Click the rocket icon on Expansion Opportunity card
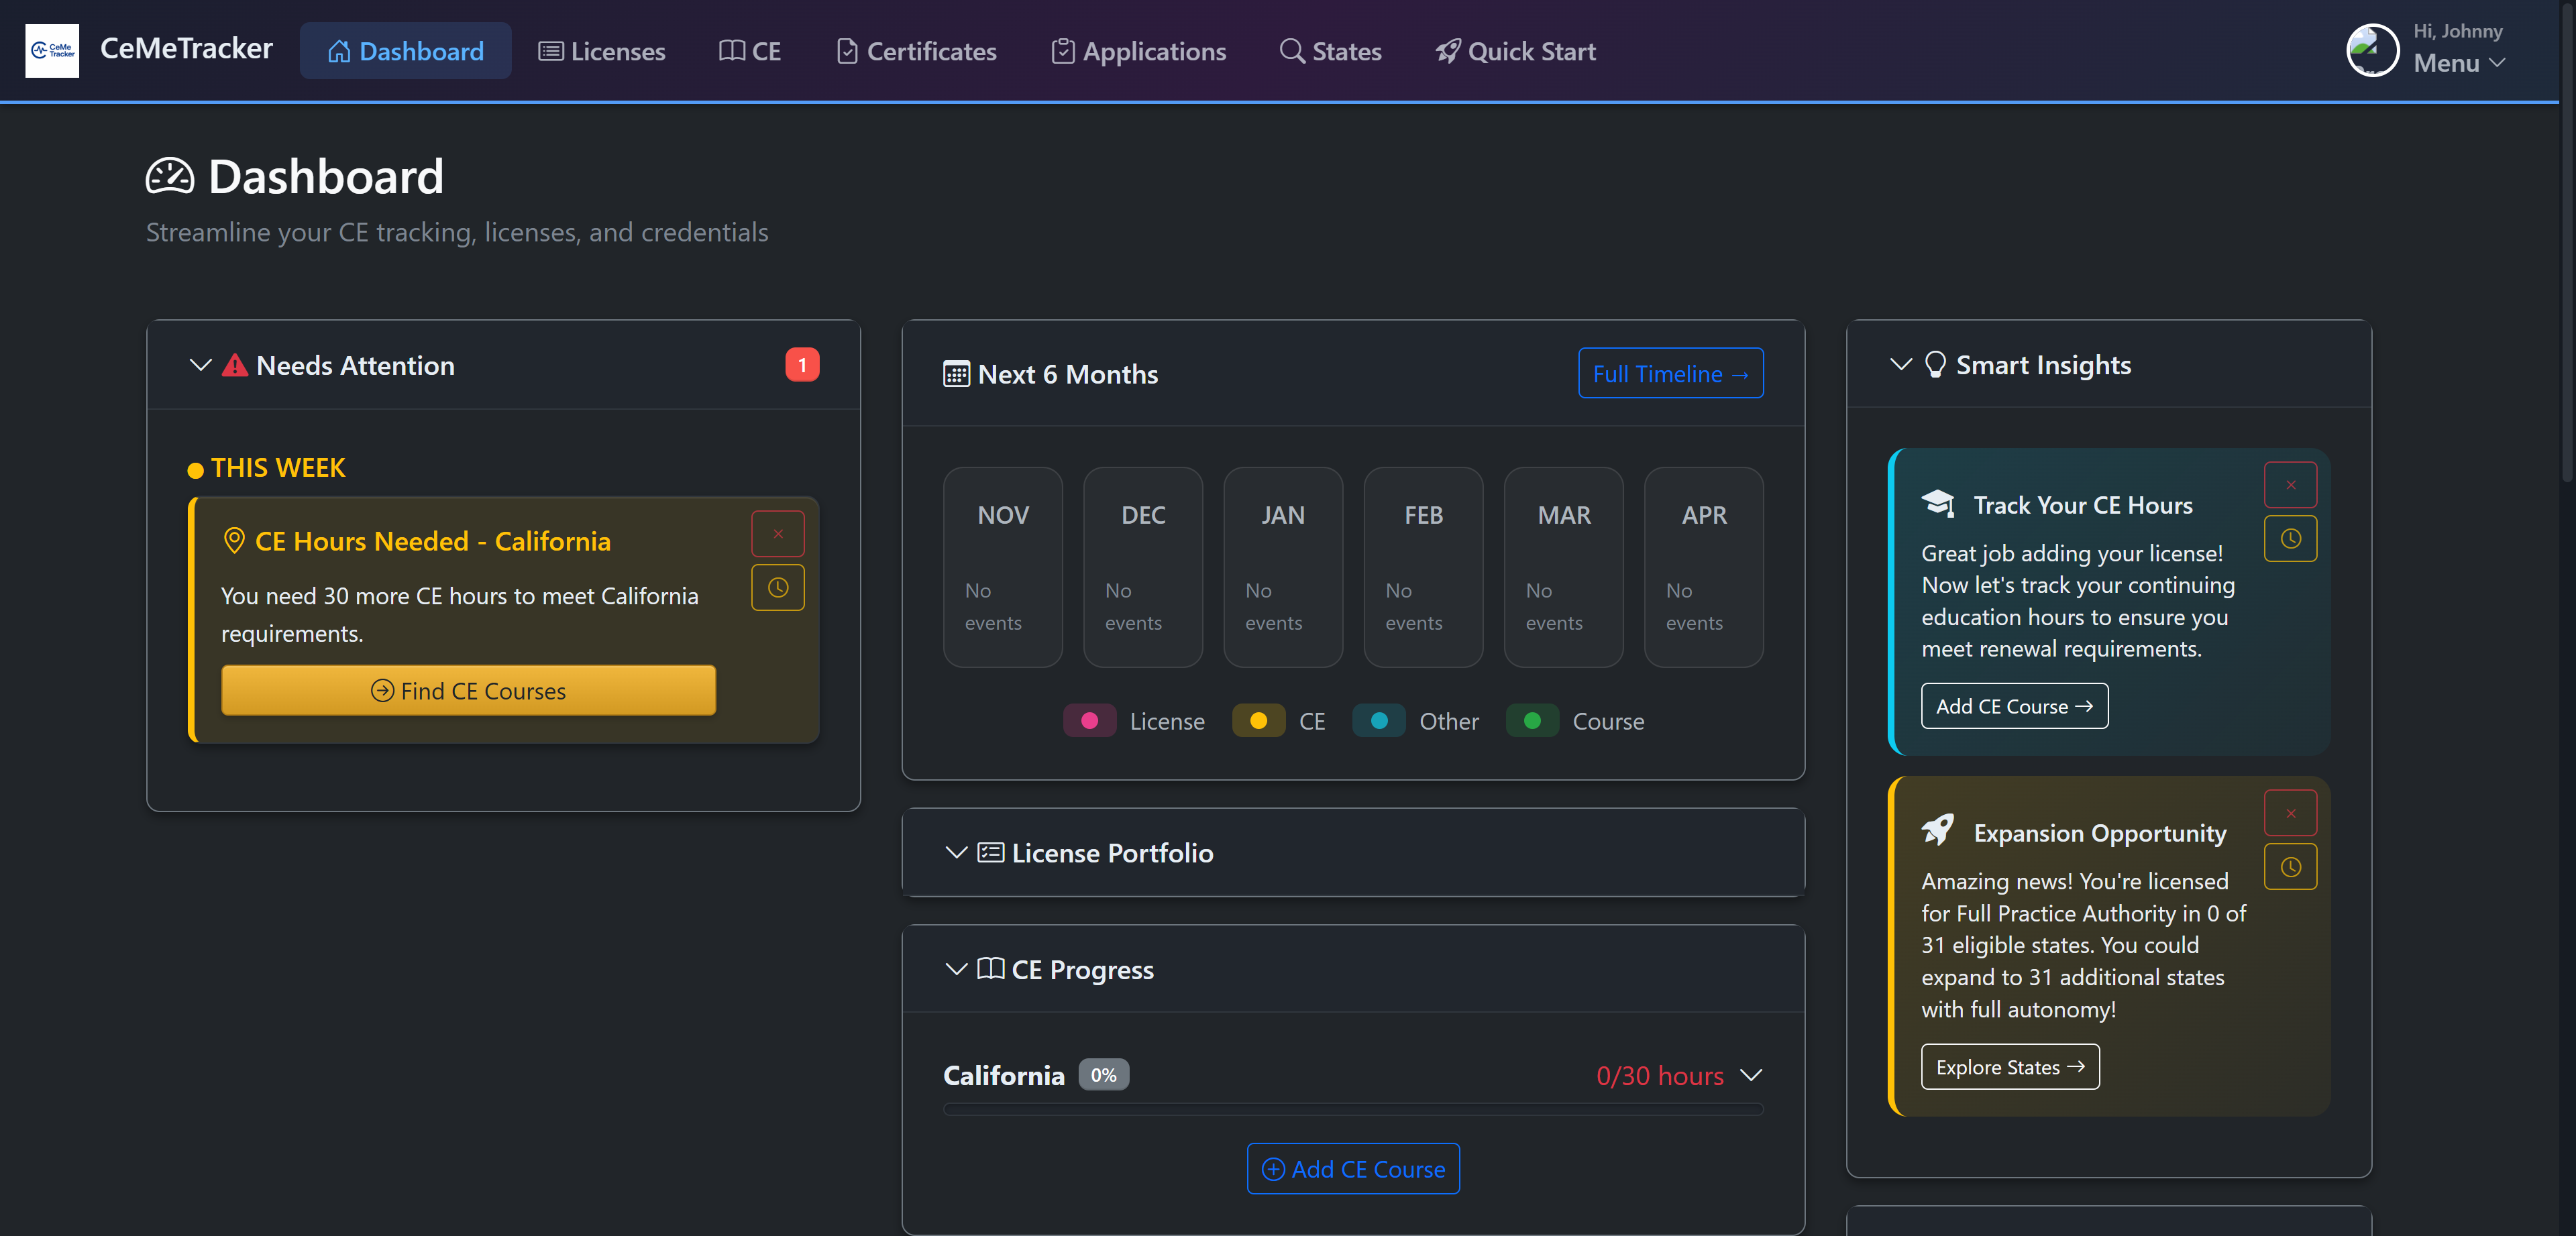The height and width of the screenshot is (1236, 2576). coord(1938,829)
